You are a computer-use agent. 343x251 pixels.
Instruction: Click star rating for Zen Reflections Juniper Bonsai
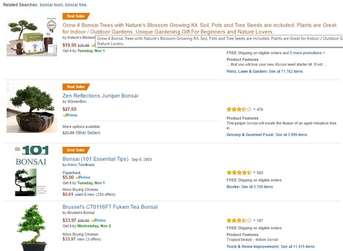[x=240, y=109]
